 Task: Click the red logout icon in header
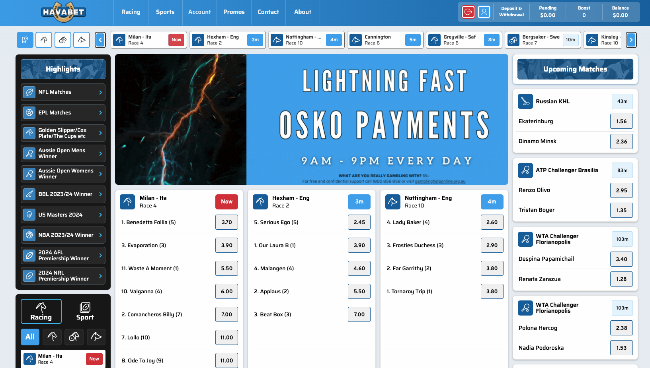468,12
